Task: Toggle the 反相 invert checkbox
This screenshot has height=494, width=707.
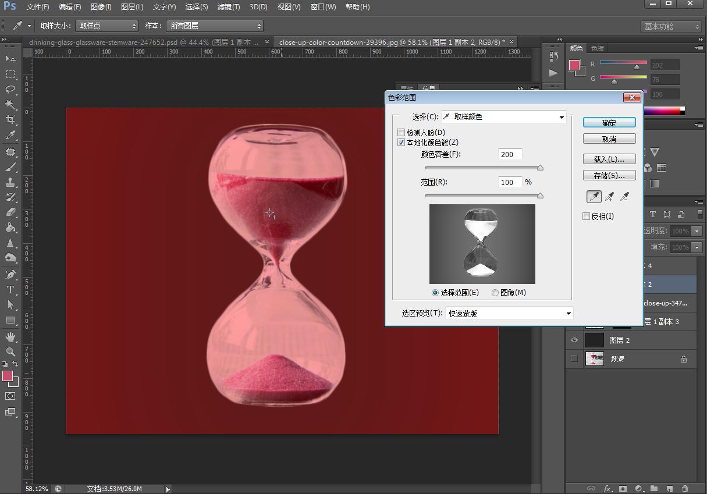Action: click(587, 216)
